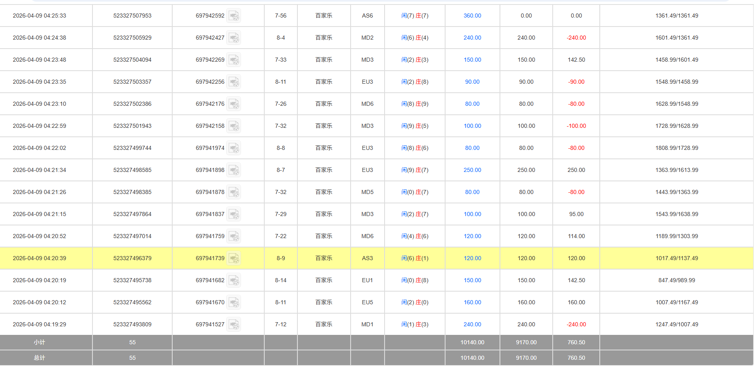Click the blue 250.00 bet amount link
Screen dimensions: 754x370
(472, 170)
